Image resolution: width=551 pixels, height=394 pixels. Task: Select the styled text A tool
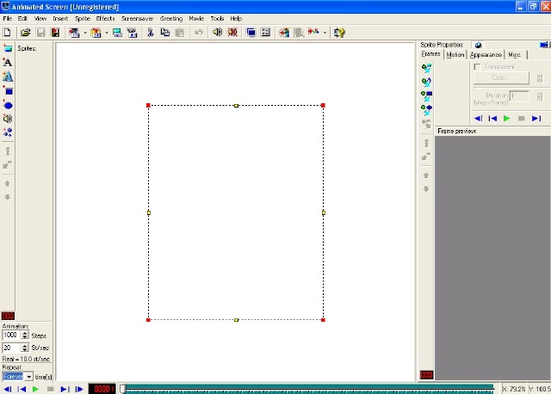8,77
